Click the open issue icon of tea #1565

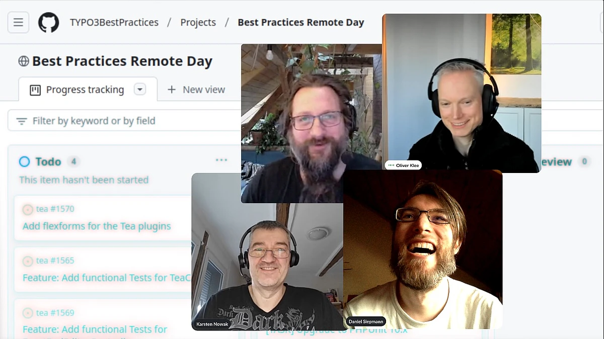[28, 261]
